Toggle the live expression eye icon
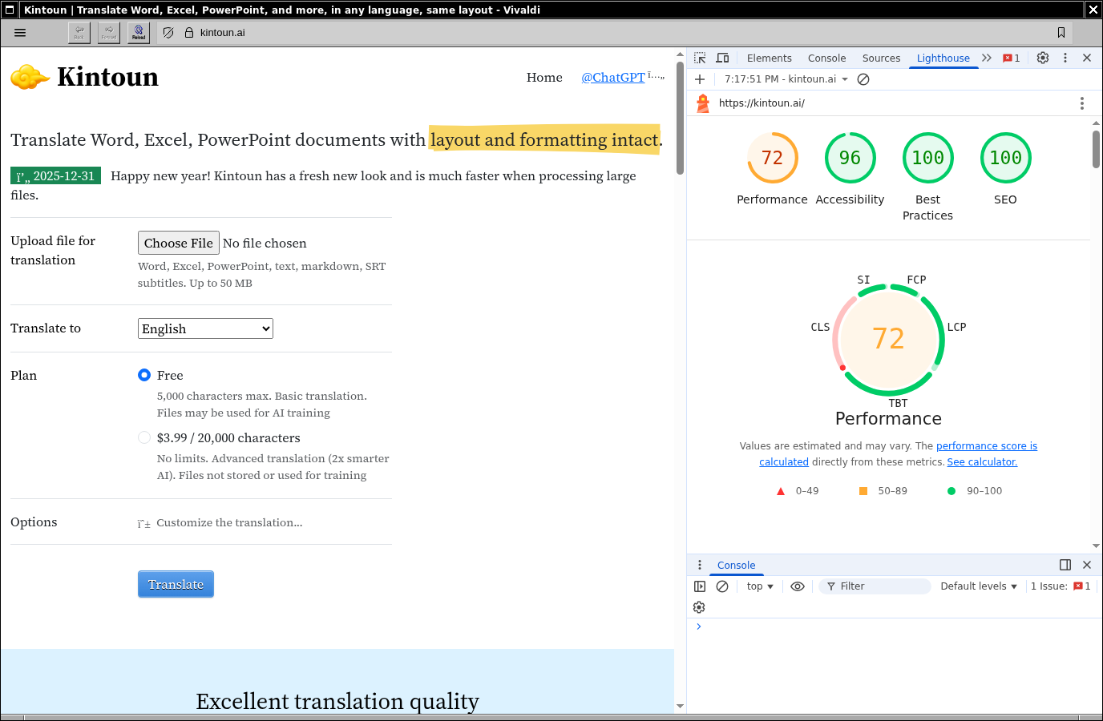The height and width of the screenshot is (721, 1103). [797, 586]
